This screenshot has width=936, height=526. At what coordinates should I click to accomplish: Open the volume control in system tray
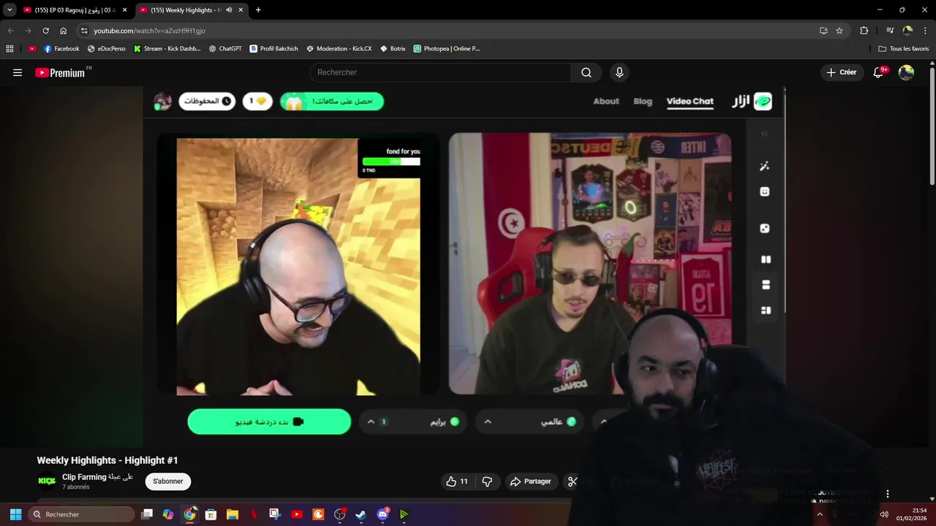tap(884, 514)
